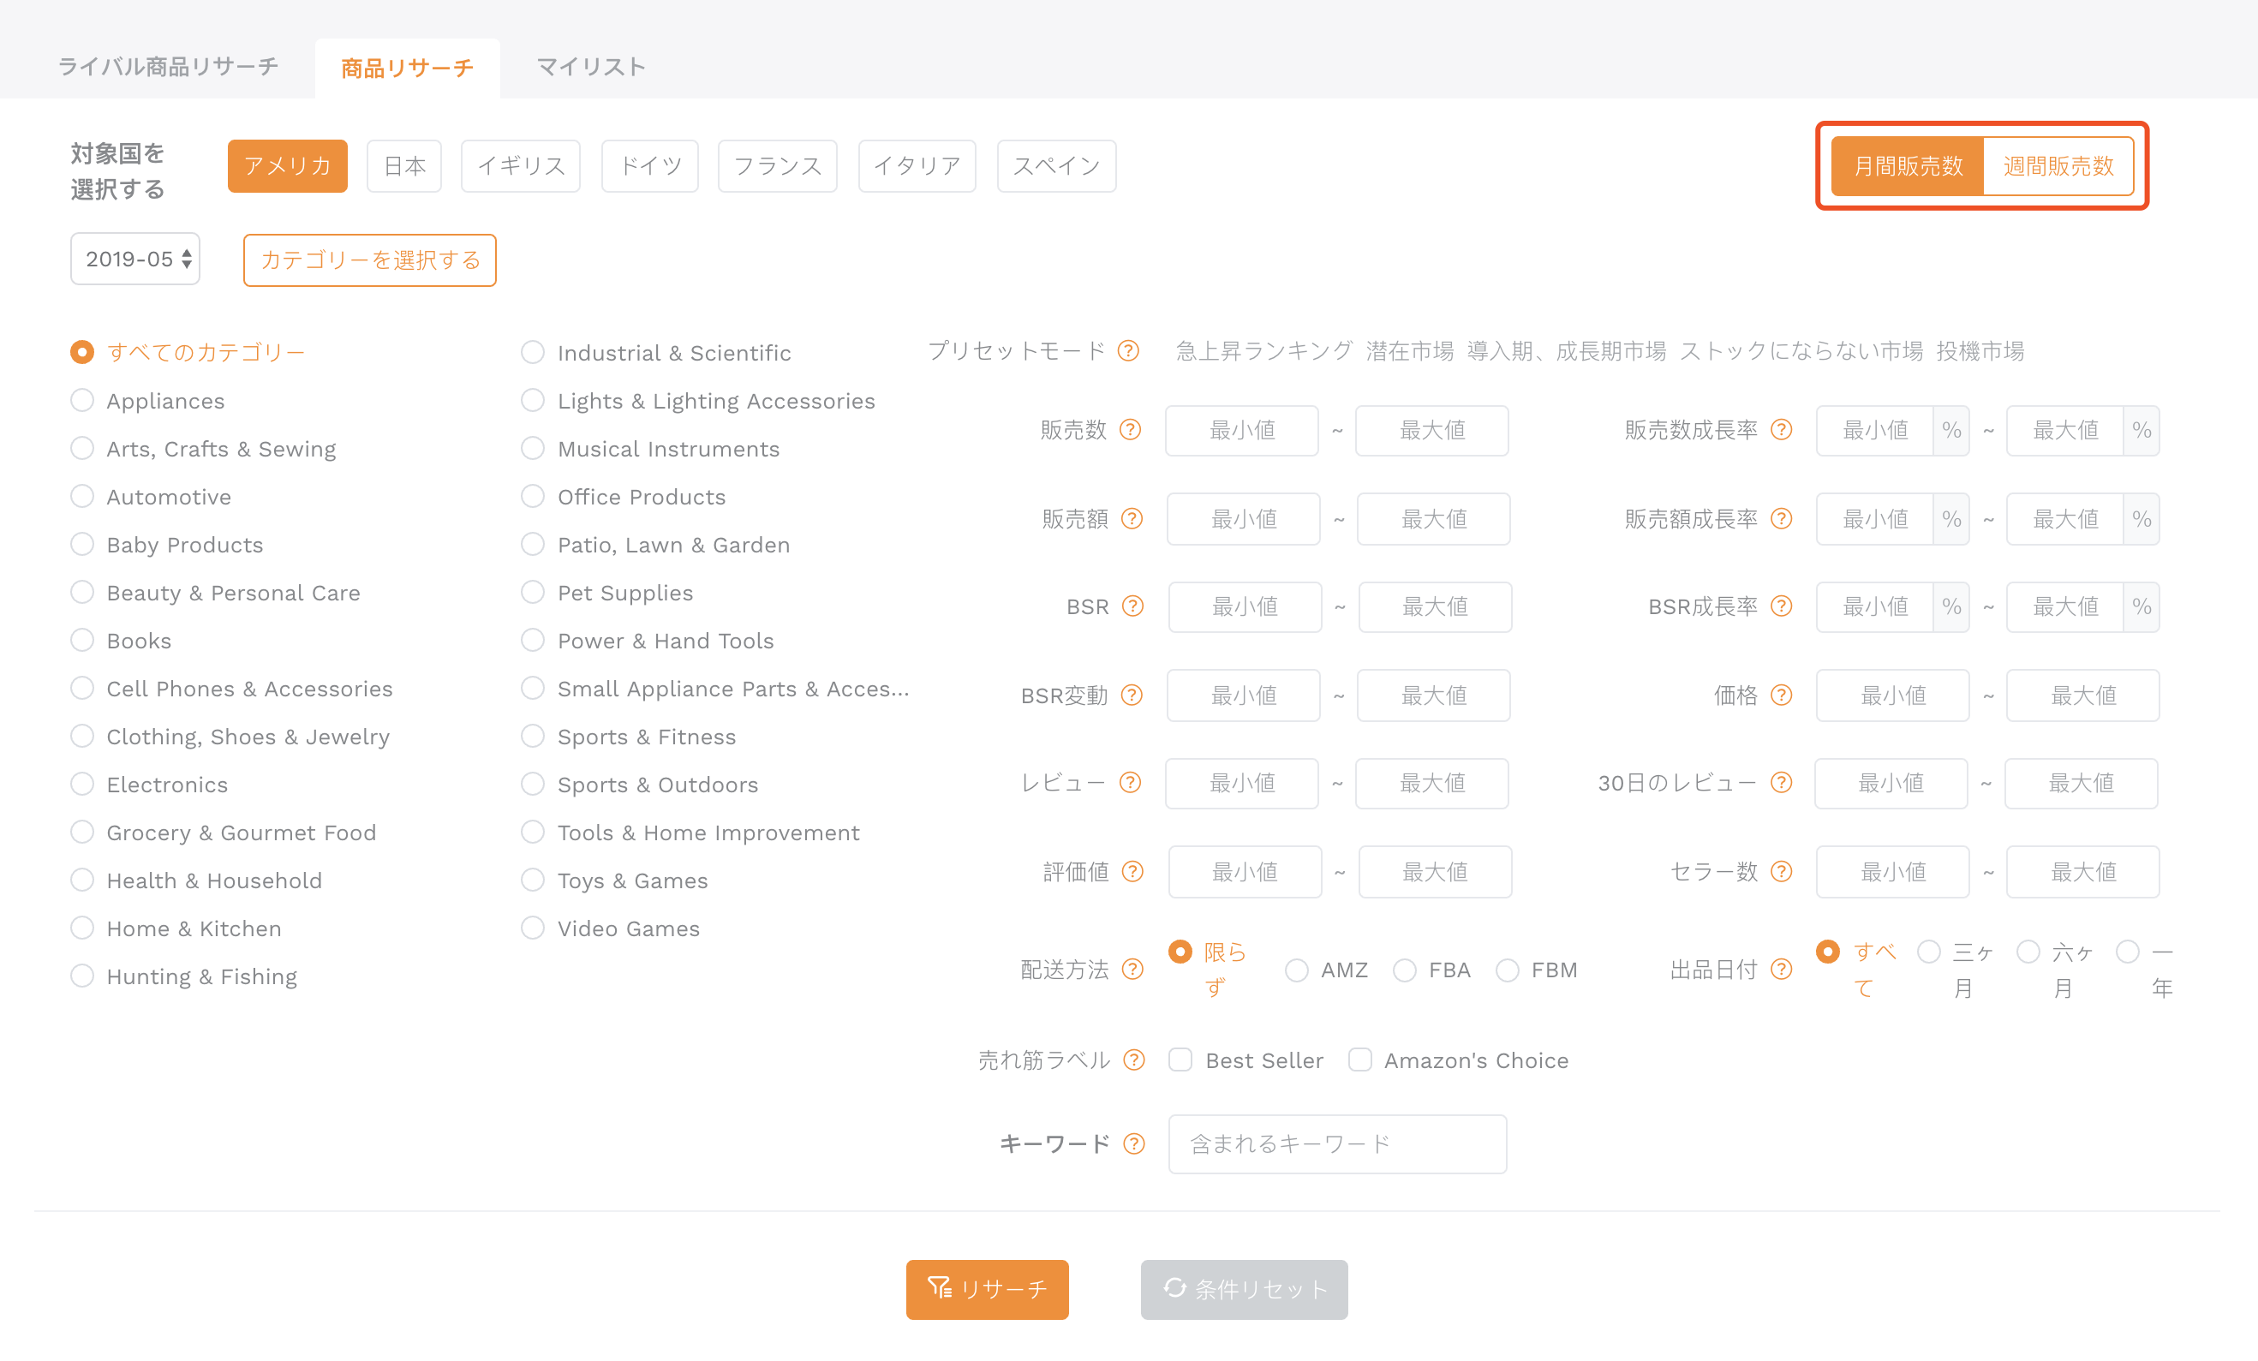This screenshot has width=2258, height=1361.
Task: Click the 評価値 minimum value field
Action: click(x=1245, y=872)
